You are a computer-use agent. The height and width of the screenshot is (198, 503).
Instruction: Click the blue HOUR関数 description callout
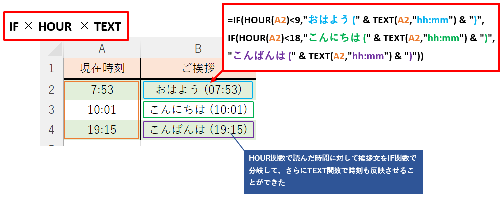coord(333,172)
